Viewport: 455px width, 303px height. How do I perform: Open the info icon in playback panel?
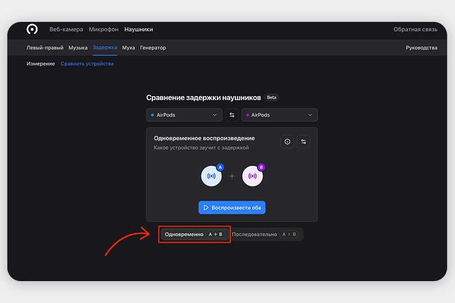pyautogui.click(x=288, y=142)
